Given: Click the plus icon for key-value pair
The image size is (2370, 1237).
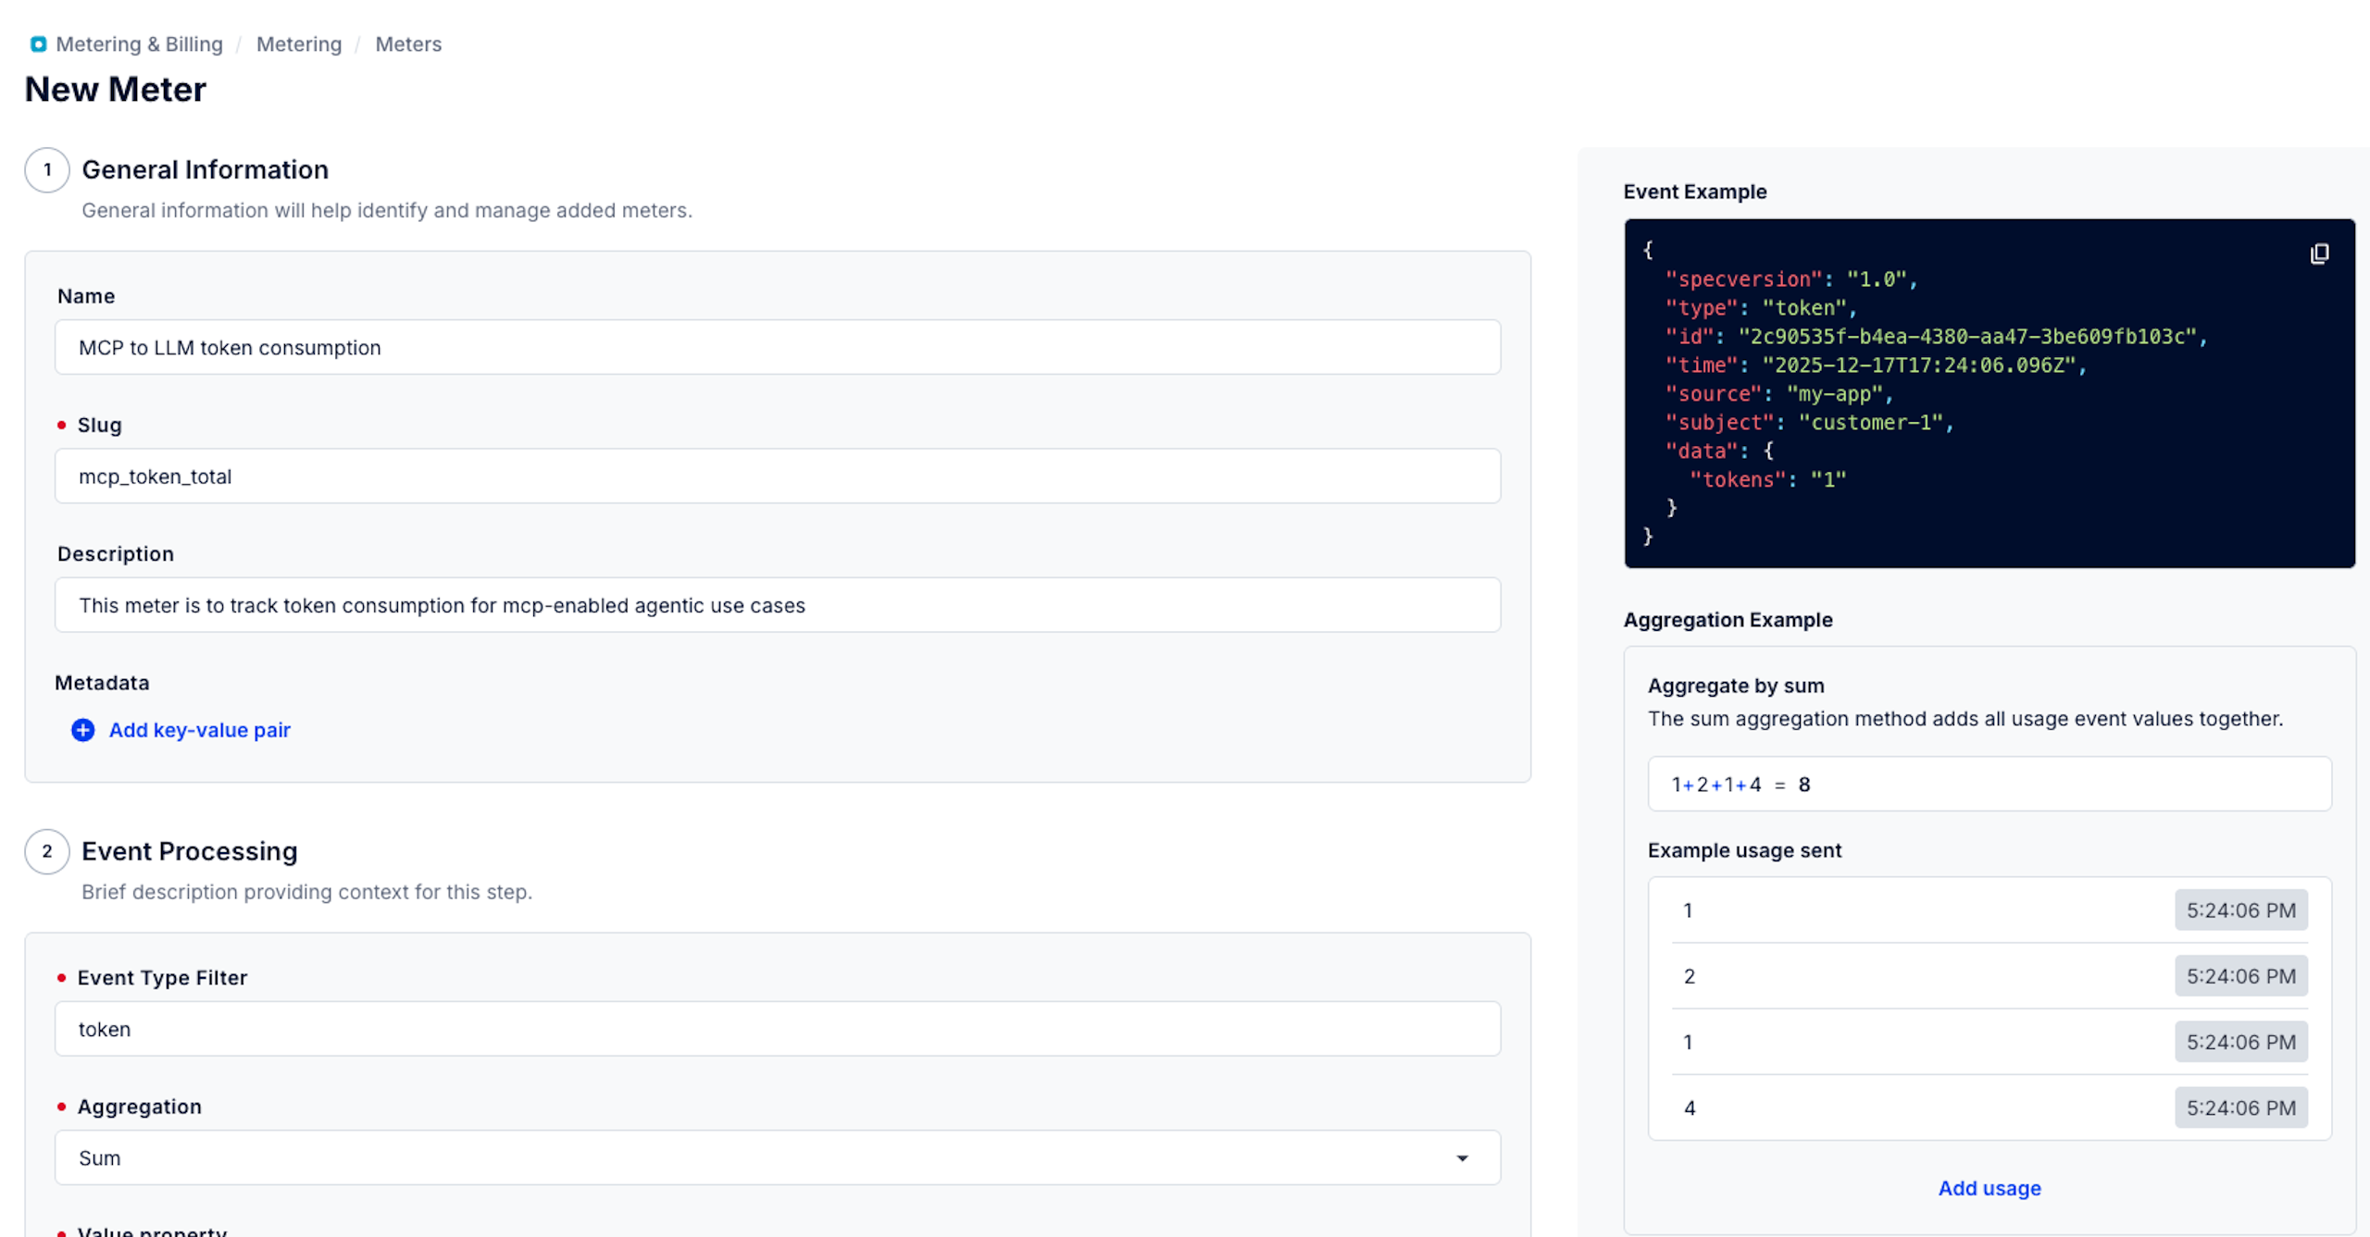Looking at the screenshot, I should tap(82, 730).
